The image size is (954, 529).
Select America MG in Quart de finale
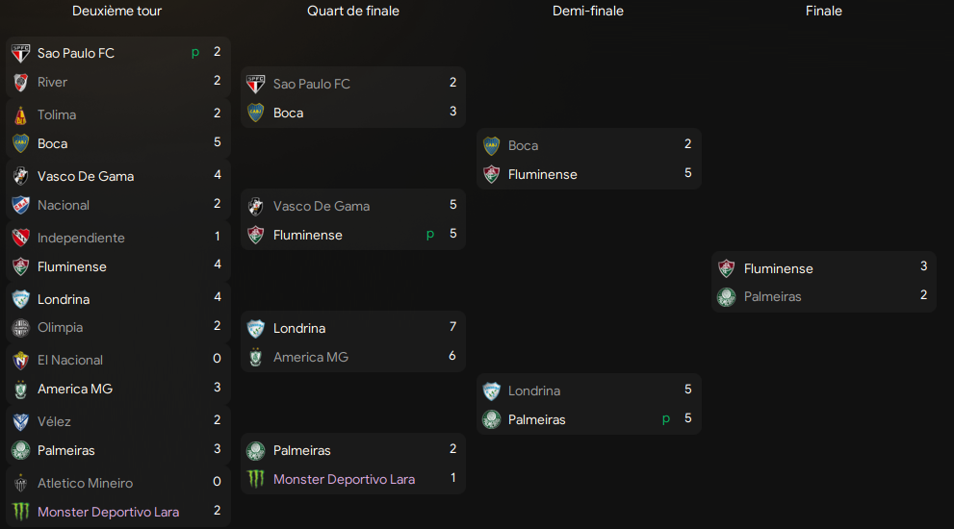310,358
